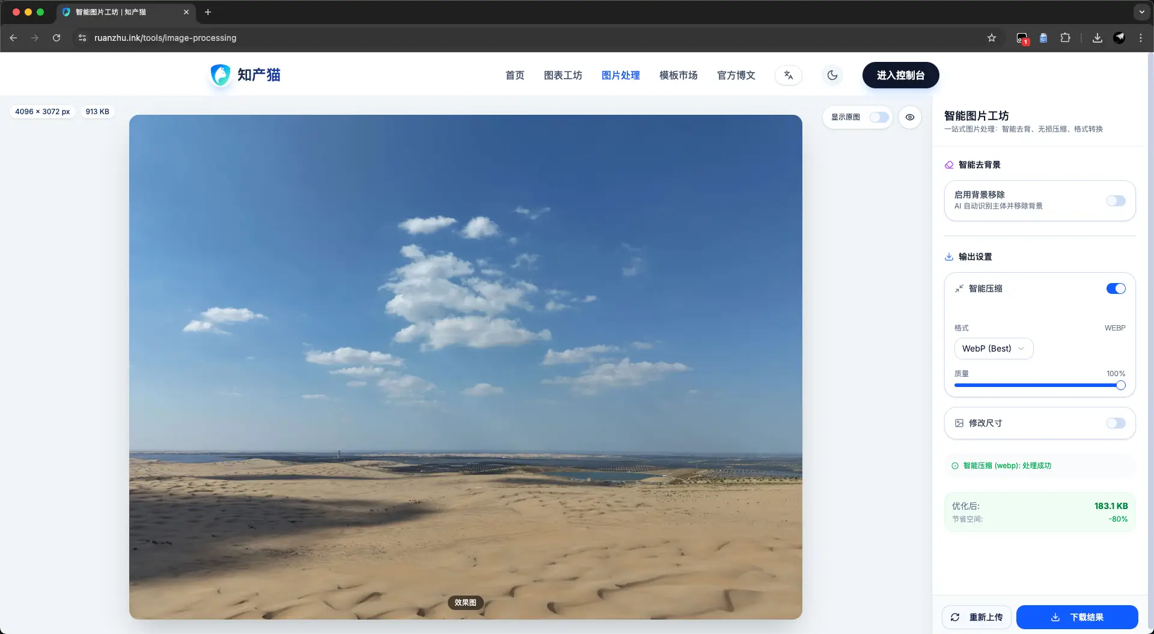Turn off the 智能压缩 switch

click(x=1116, y=288)
